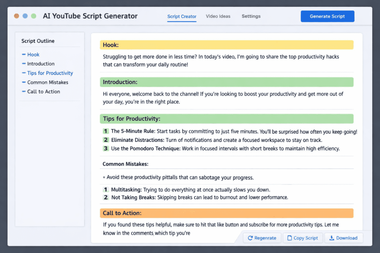Click the orange window control dot

16,16
